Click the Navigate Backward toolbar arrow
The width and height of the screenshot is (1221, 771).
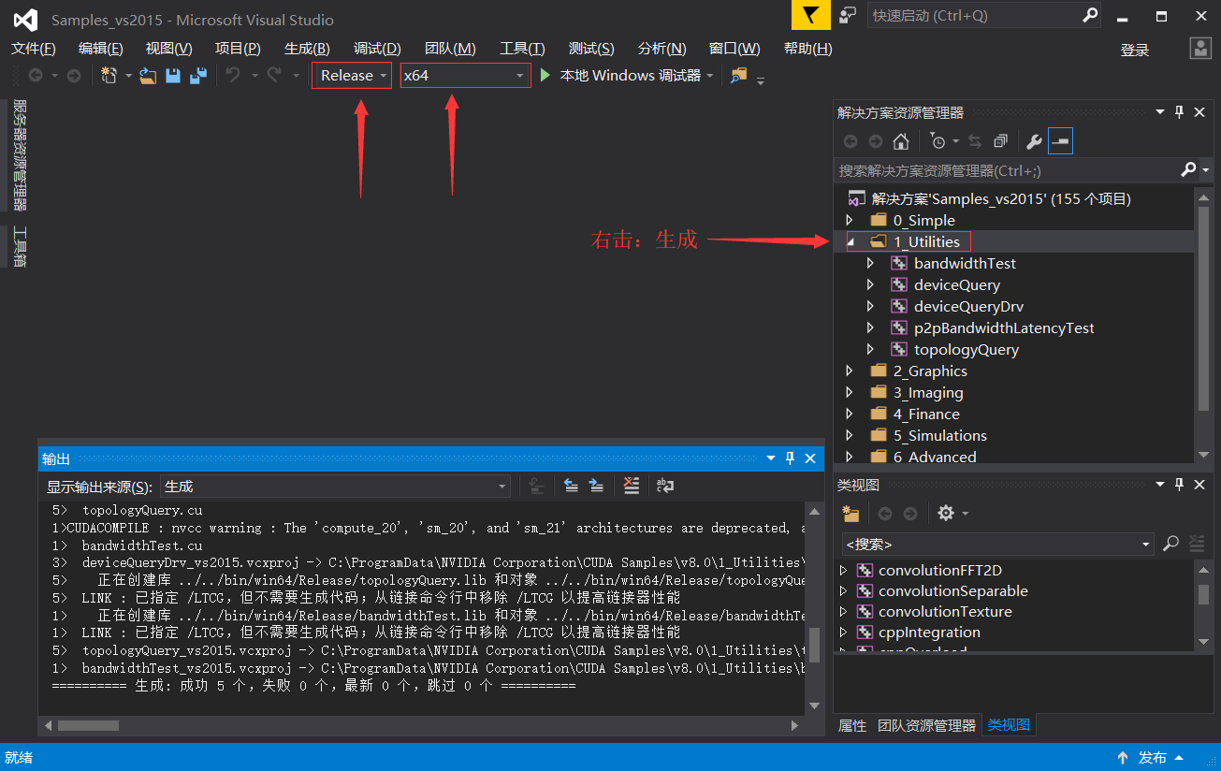click(36, 76)
